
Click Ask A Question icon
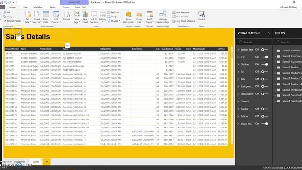coord(94,17)
